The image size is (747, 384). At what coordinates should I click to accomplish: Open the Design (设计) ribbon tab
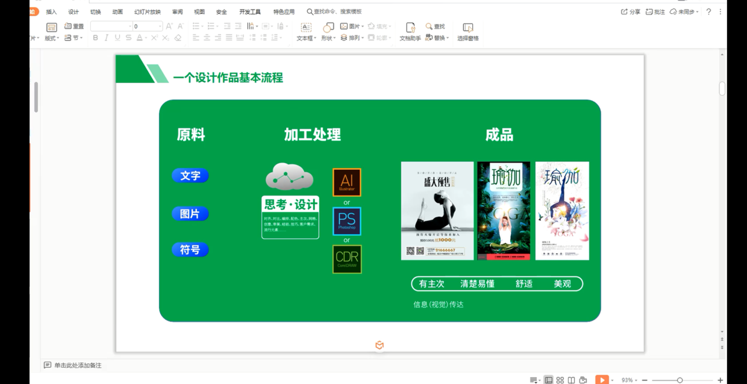(x=73, y=11)
